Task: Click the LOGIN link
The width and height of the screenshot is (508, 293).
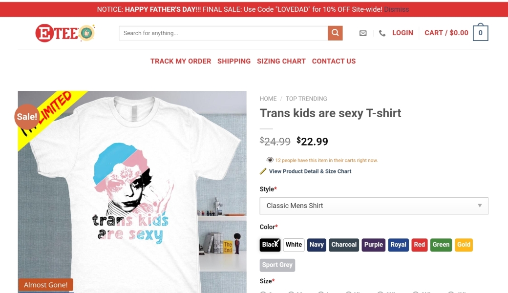Action: [402, 33]
